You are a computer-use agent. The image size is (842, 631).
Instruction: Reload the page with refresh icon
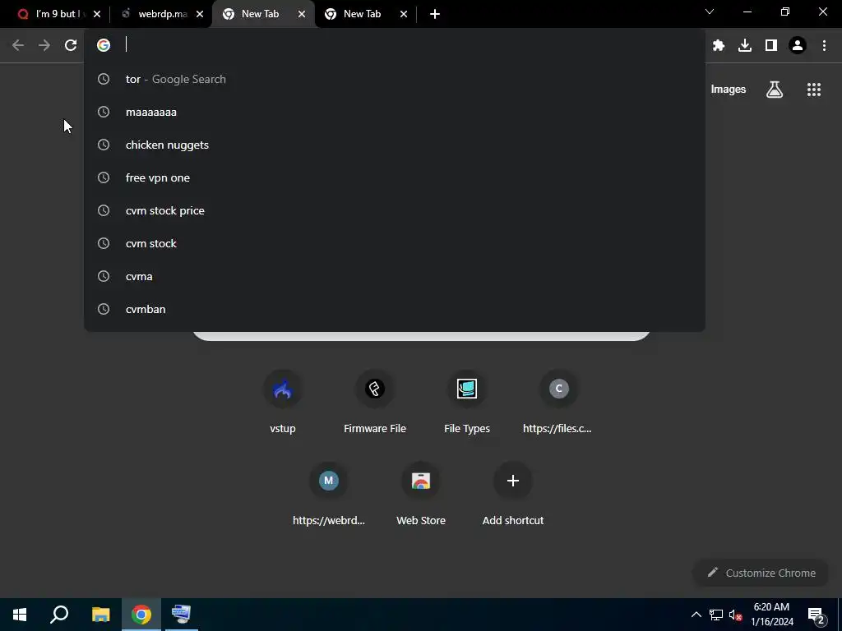[71, 45]
